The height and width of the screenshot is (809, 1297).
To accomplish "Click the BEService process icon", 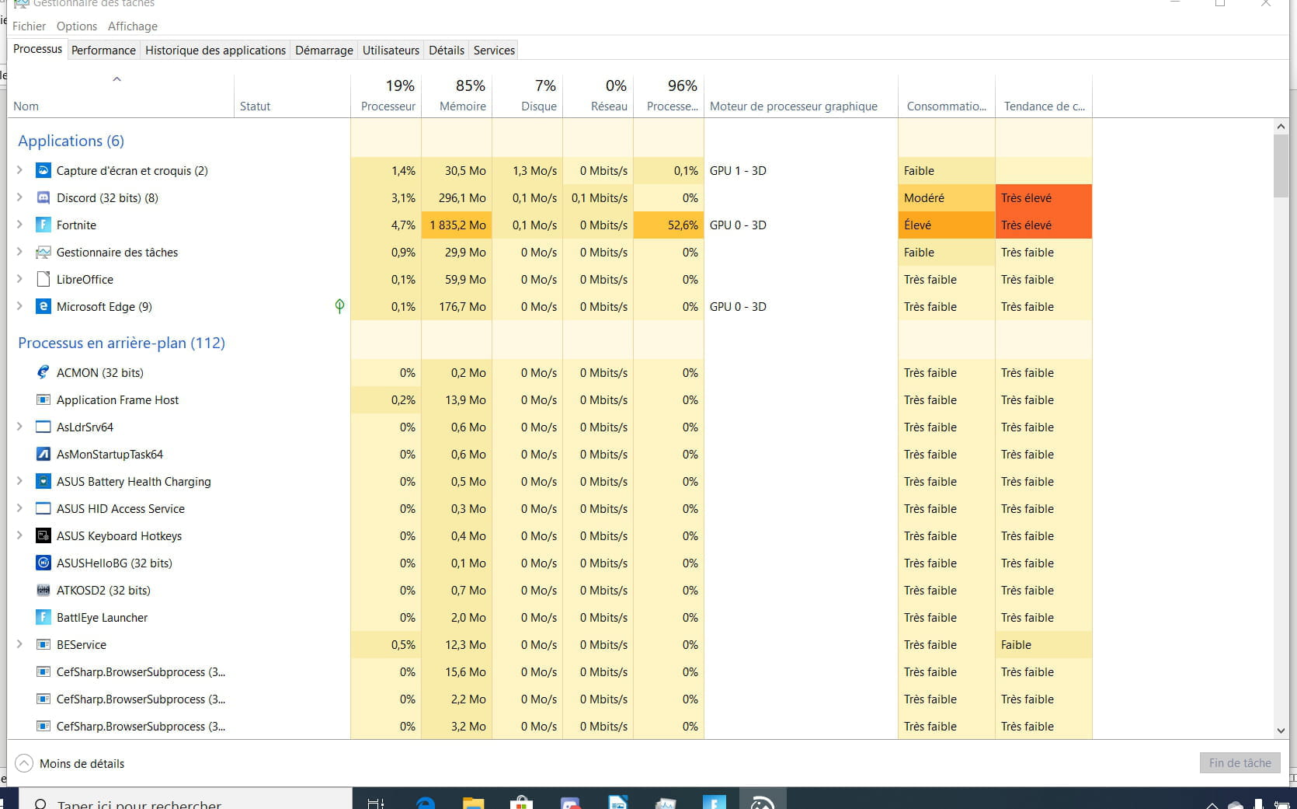I will click(43, 644).
